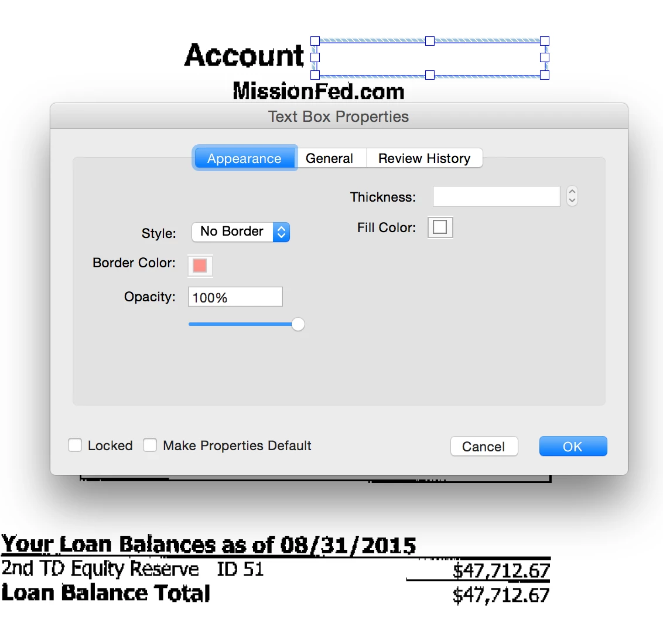
Task: Click the Text Box Properties title bar
Action: point(339,116)
